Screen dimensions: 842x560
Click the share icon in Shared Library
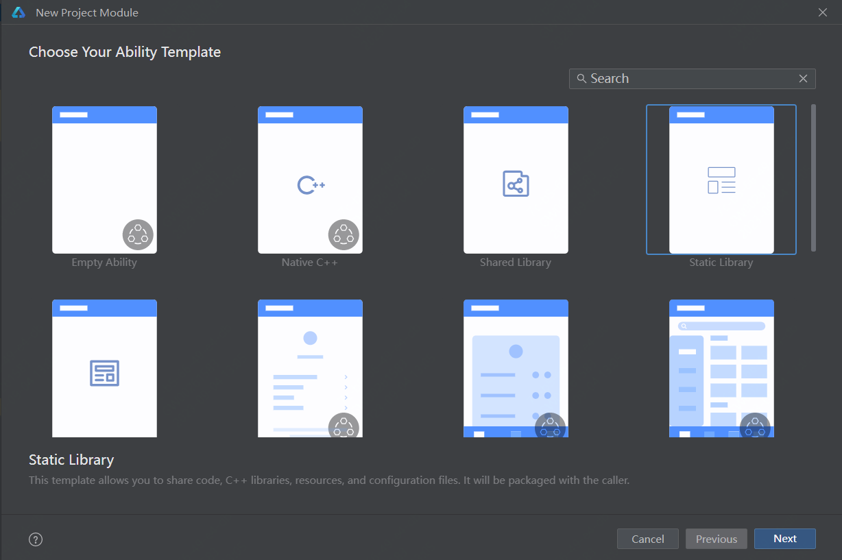coord(516,184)
